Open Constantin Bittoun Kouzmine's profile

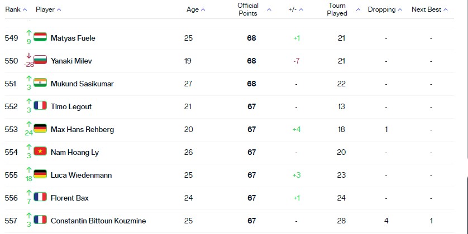pos(98,221)
